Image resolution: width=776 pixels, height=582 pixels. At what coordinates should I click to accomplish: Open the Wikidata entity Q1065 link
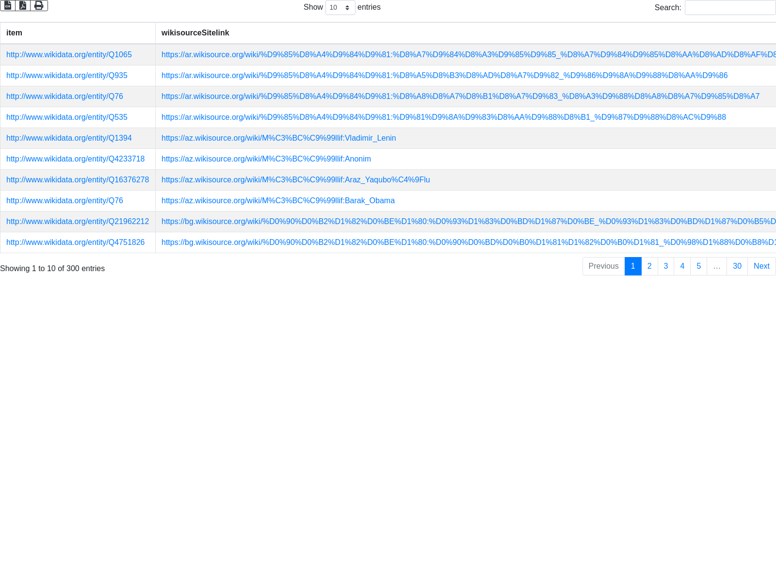[x=69, y=55]
